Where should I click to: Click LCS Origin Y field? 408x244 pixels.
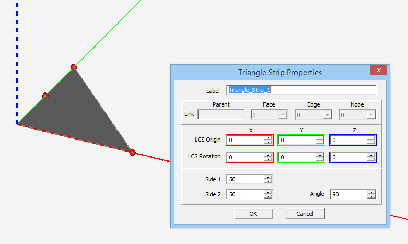tap(297, 140)
